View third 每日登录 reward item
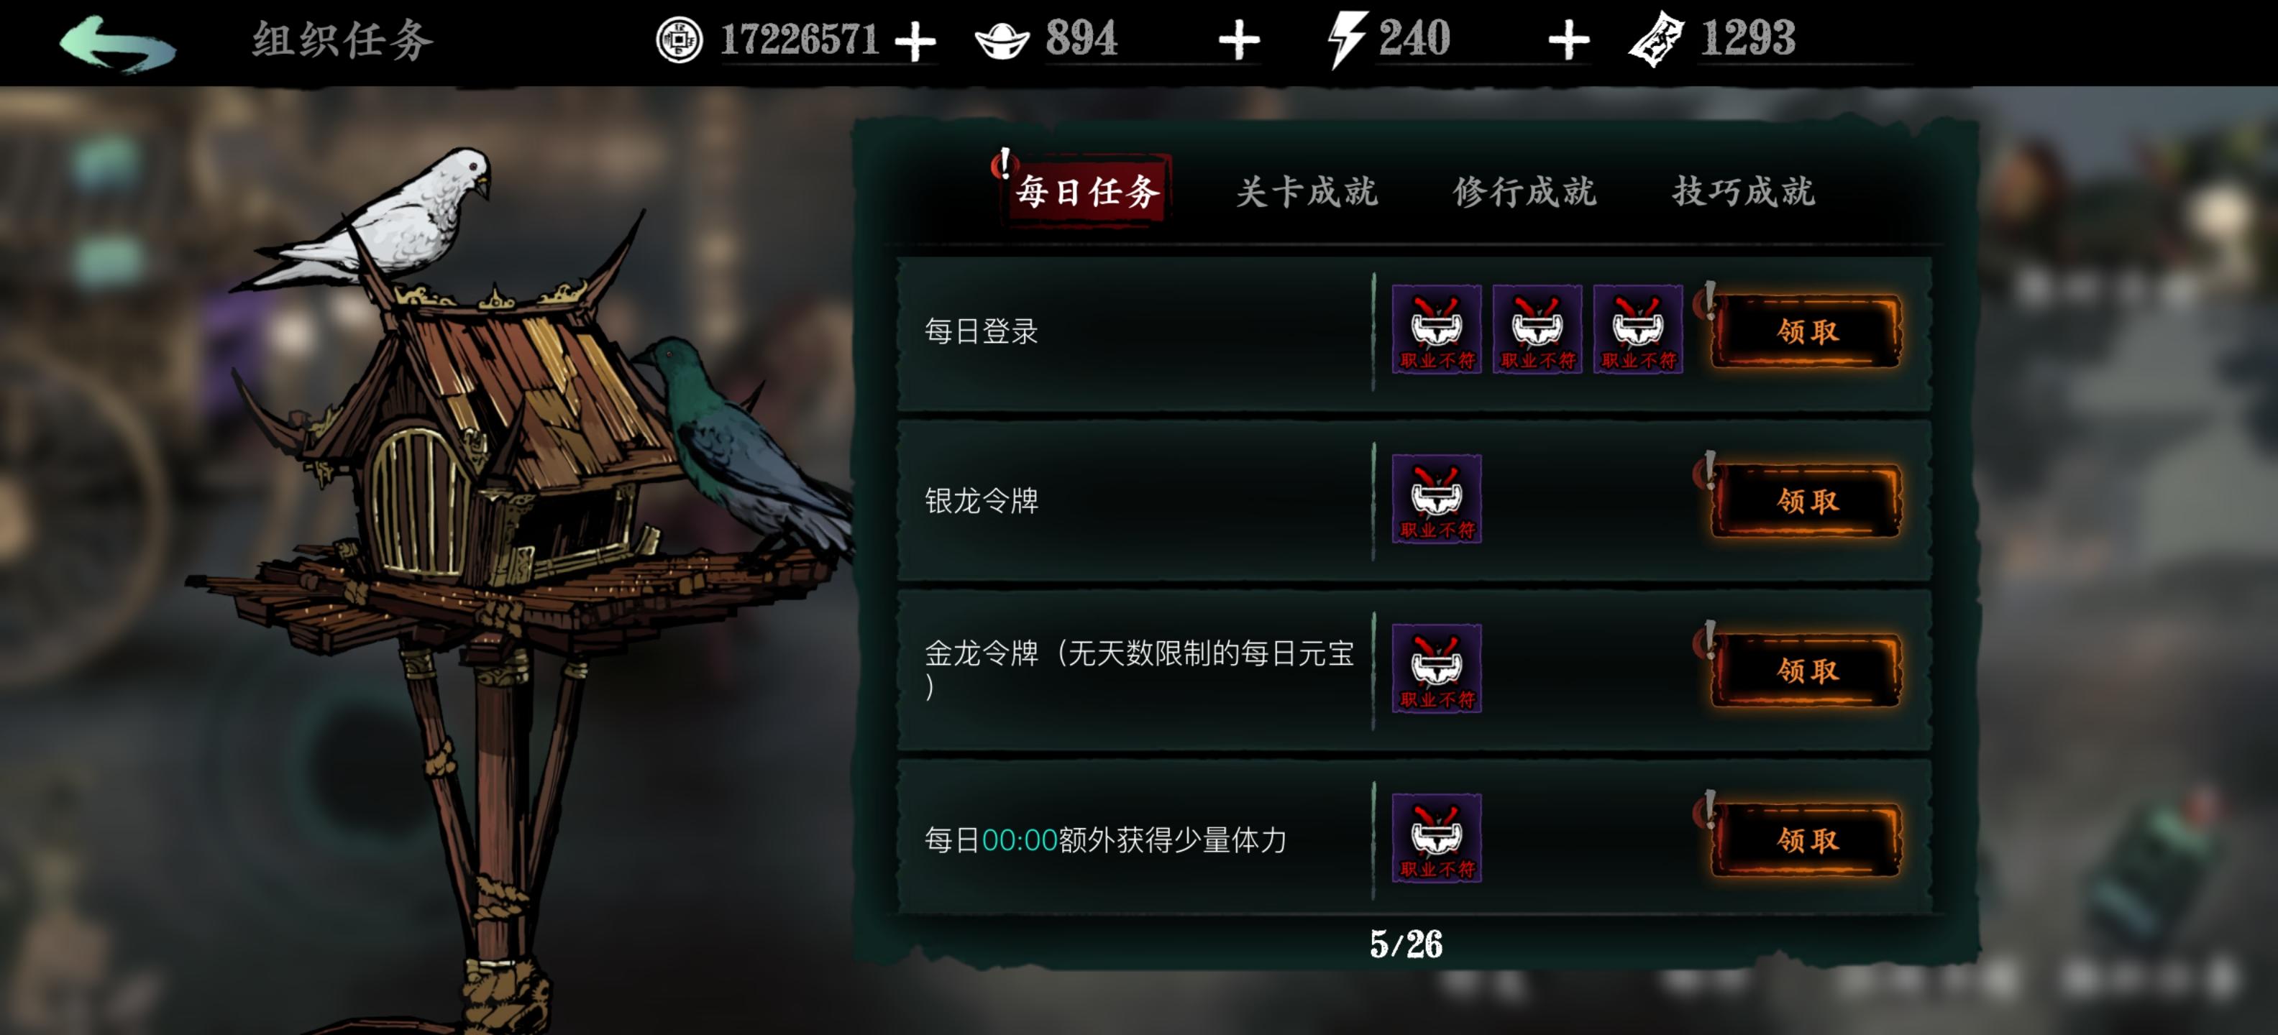2278x1035 pixels. (1638, 328)
